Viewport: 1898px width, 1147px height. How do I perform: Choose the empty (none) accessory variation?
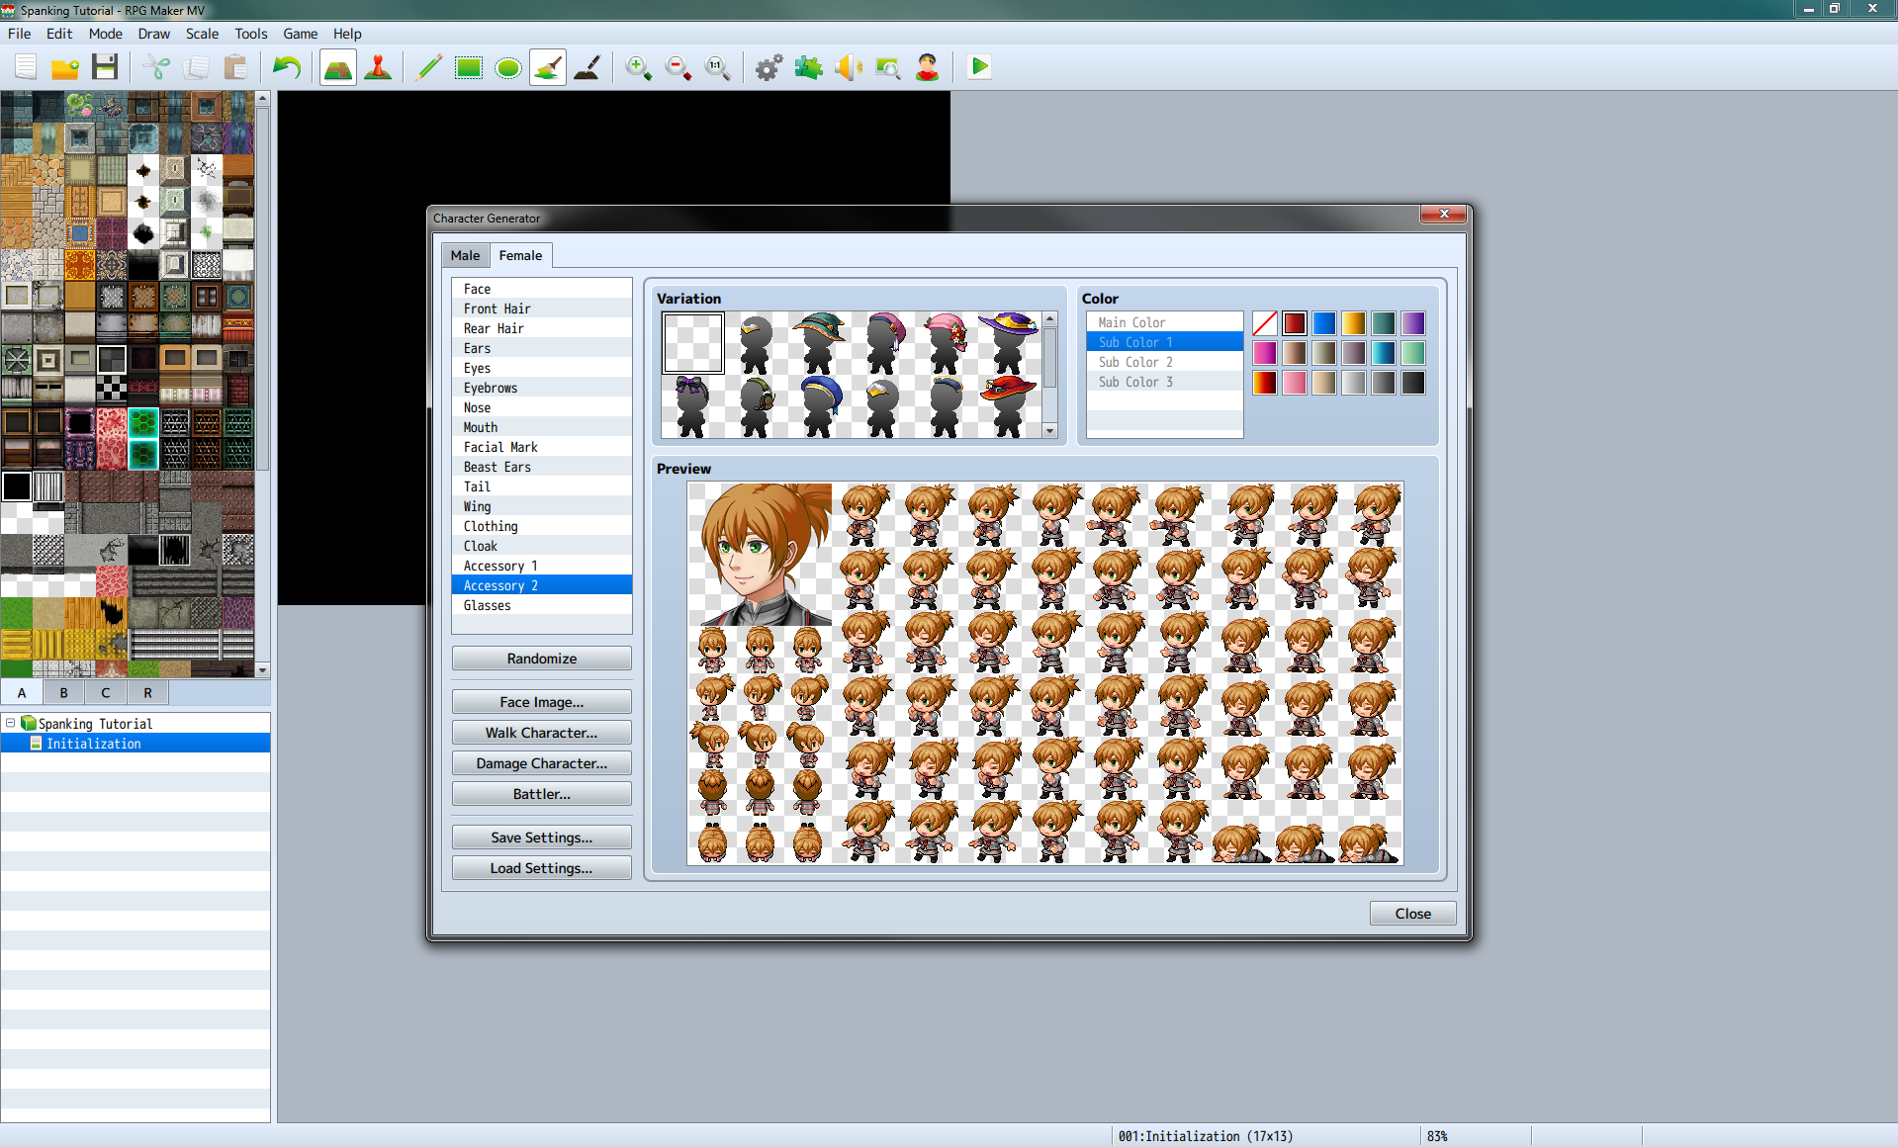(x=693, y=343)
